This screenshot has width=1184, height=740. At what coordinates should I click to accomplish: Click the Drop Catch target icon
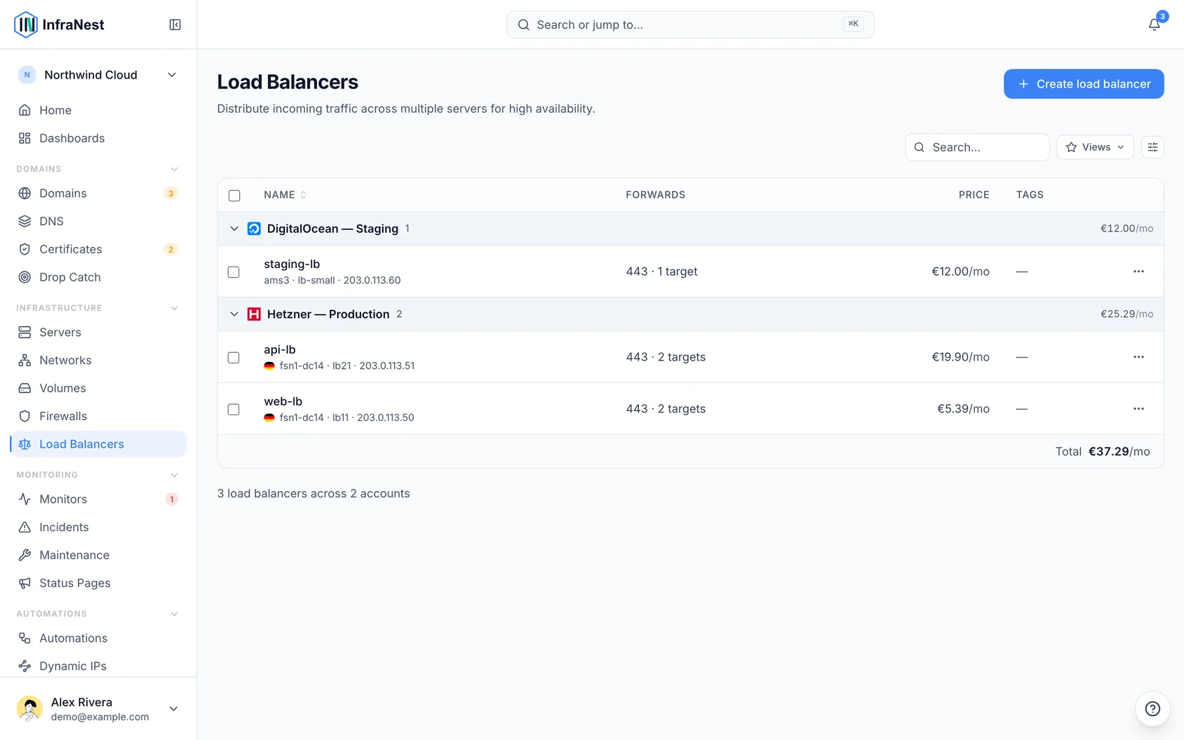[x=25, y=277]
